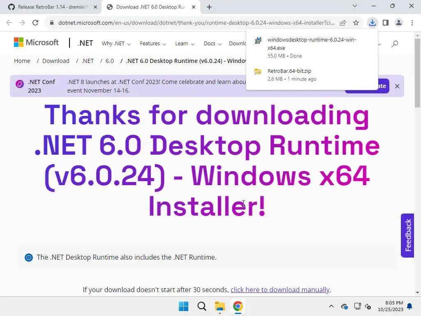Viewport: 421px width, 316px height.
Task: Bookmark this page with the star icon
Action: pos(356,23)
